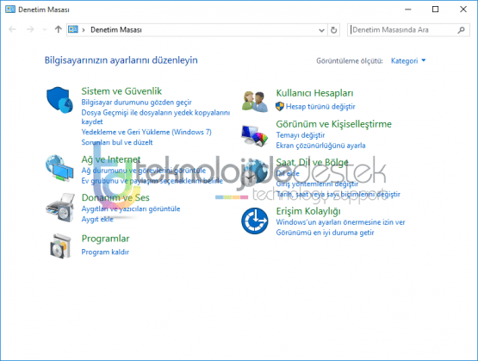The image size is (478, 361).
Task: Open Windows'un ayarları önermesine izin ver
Action: point(340,222)
